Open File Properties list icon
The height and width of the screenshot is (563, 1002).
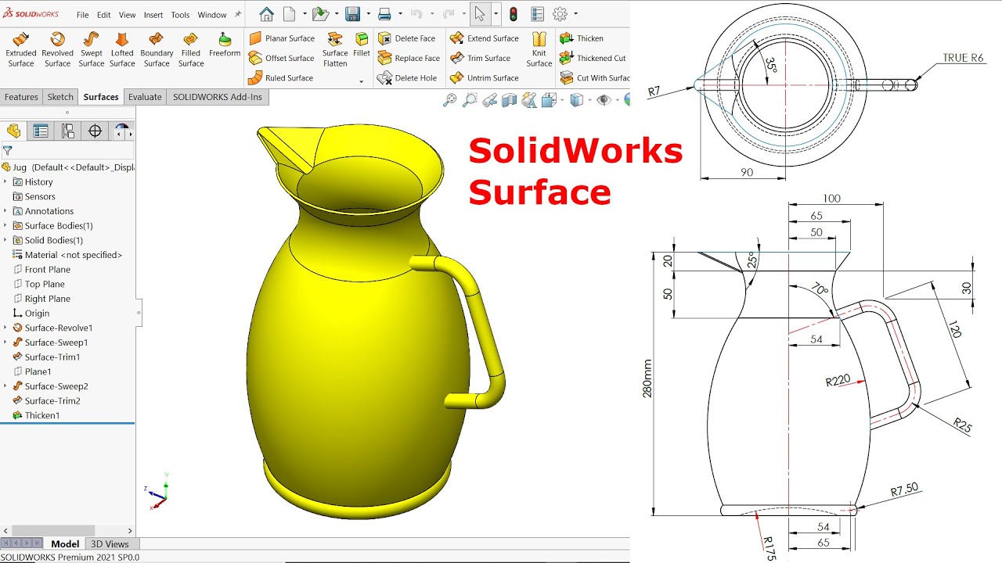537,14
